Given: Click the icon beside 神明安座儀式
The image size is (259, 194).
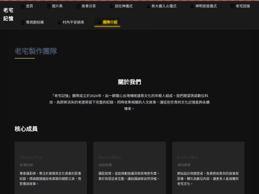Looking at the screenshot, I should [192, 6].
